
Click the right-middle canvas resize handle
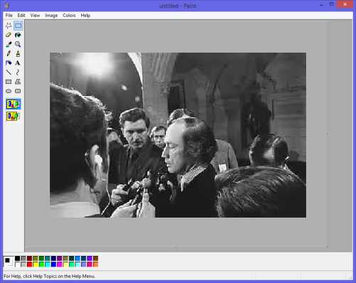pos(327,134)
